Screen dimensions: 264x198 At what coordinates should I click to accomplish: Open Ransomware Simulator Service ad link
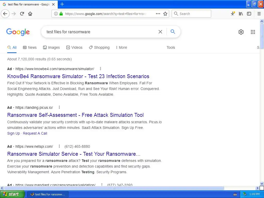[x=74, y=154]
